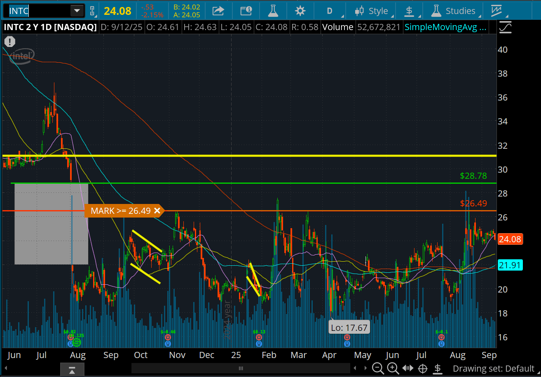541x377 pixels.
Task: Zoom in with the plus magnifier
Action: pos(393,368)
